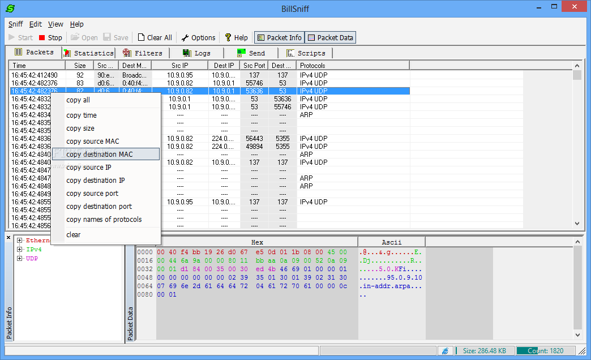The width and height of the screenshot is (591, 360).
Task: Choose 'copy all' from context menu
Action: coord(105,100)
